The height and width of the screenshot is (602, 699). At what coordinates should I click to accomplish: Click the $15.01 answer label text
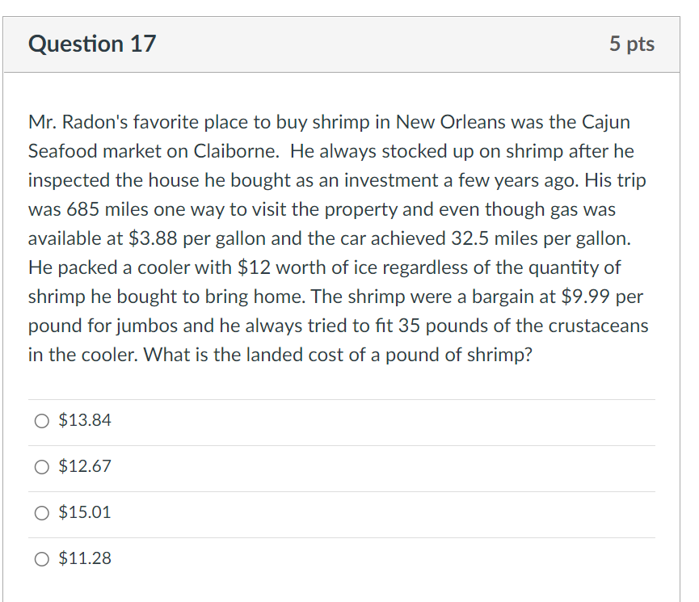(84, 512)
